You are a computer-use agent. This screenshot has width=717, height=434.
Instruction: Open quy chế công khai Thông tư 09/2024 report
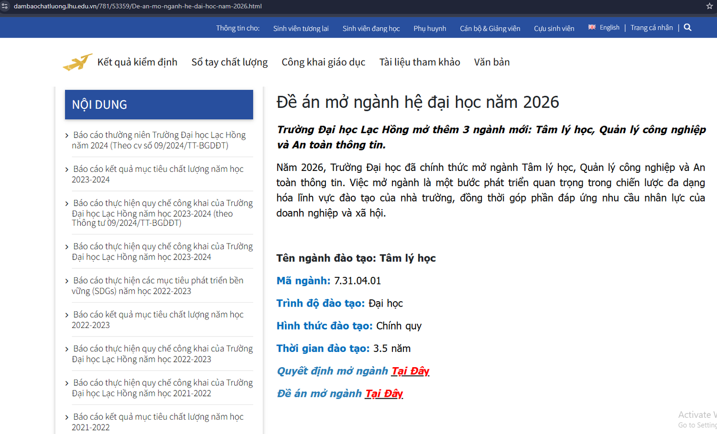point(163,213)
